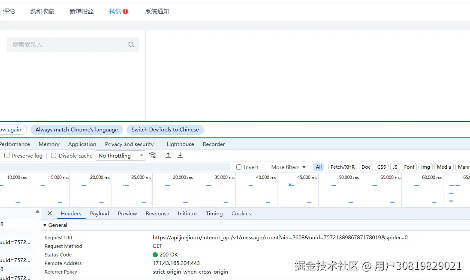Open the Lighthouse panel
Image resolution: width=470 pixels, height=280 pixels.
180,144
